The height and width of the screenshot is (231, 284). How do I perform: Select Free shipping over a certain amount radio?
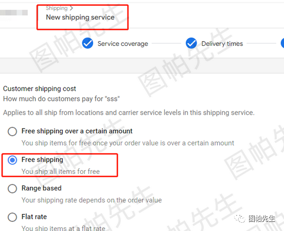(x=12, y=131)
